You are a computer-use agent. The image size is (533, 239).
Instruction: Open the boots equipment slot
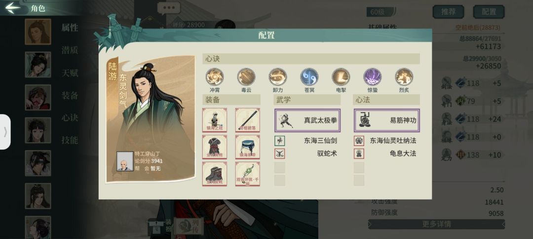tap(215, 174)
